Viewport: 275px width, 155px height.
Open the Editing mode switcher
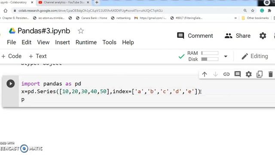point(255,56)
